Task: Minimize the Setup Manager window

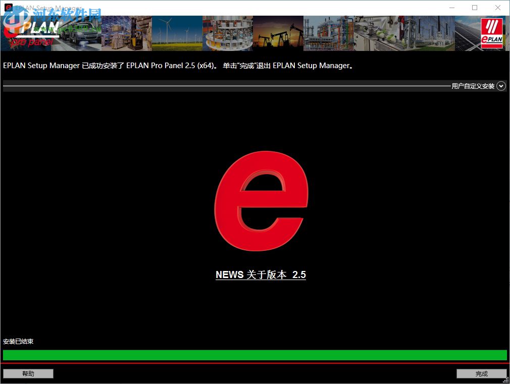Action: 452,8
